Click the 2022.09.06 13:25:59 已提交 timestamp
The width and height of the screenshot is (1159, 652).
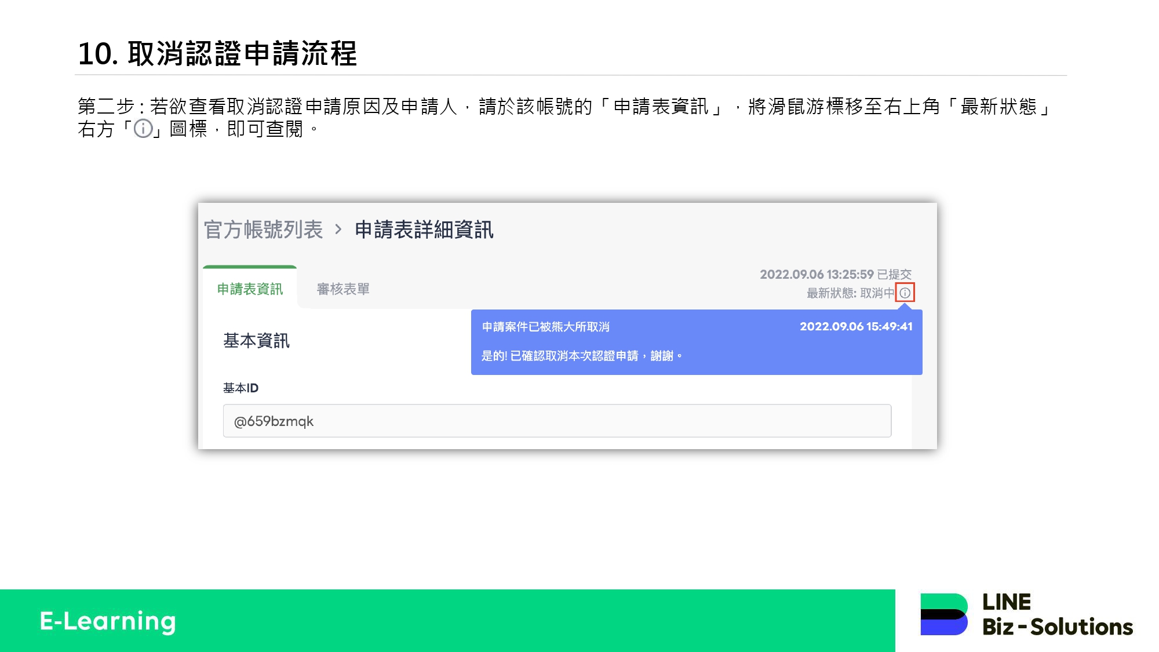click(x=835, y=274)
